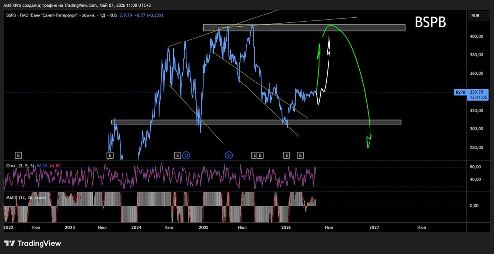Click the 280,00 price axis label
The height and width of the screenshot is (254, 494).
click(x=476, y=147)
